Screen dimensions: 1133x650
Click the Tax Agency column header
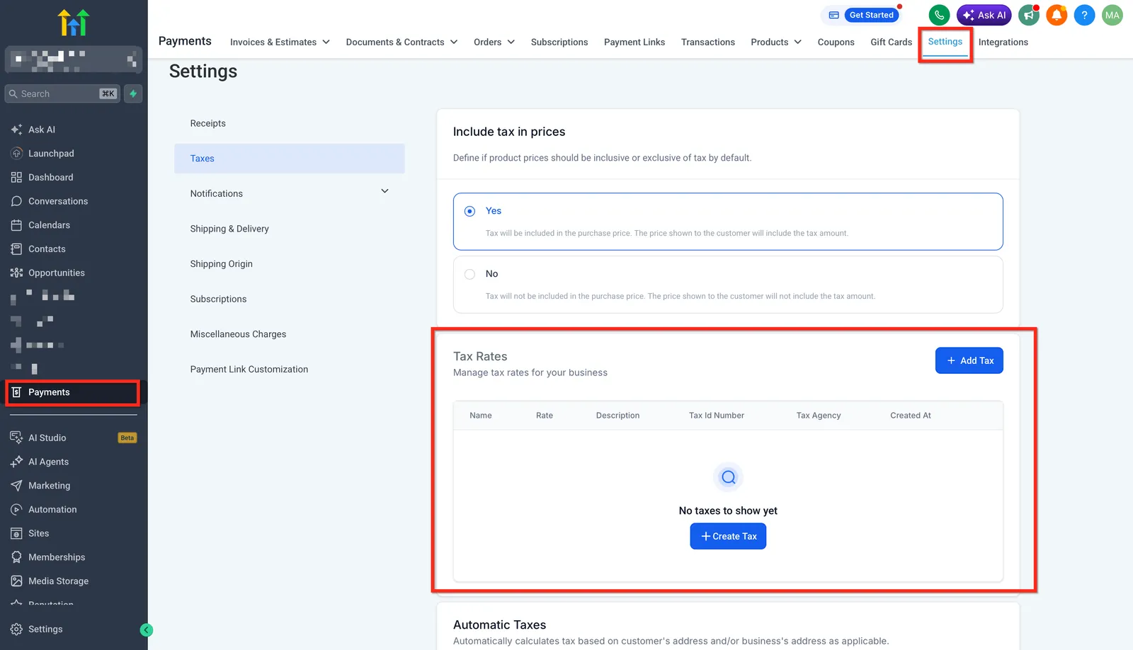(819, 416)
